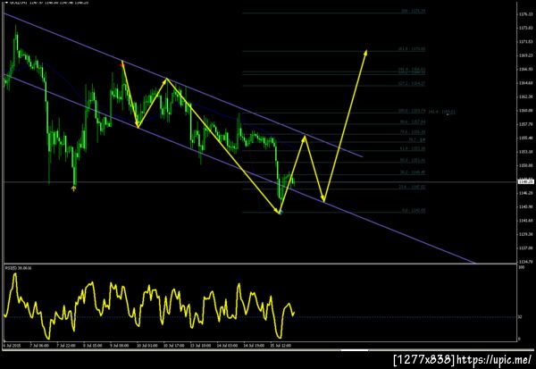Select the red marker at the channel top swing
This screenshot has height=369, width=536.
122,64
